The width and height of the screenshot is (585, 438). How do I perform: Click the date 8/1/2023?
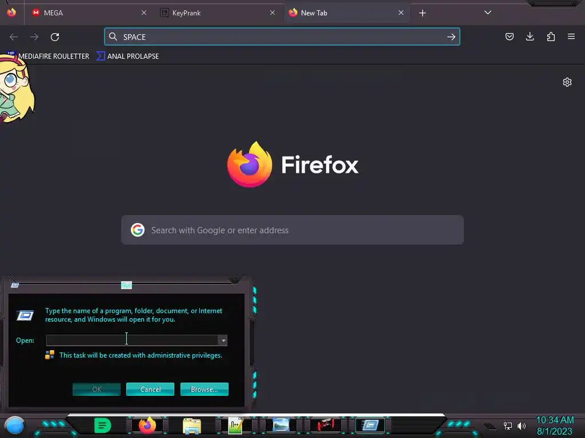(x=554, y=432)
